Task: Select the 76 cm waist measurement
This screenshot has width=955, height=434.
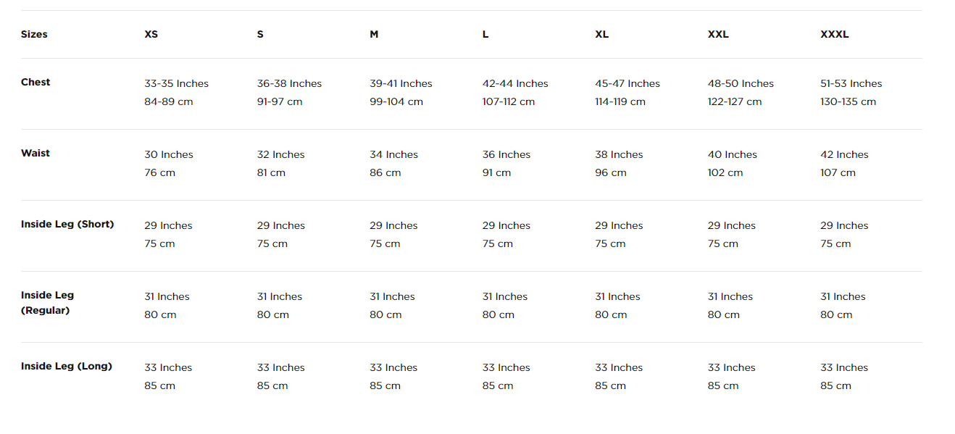Action: click(x=159, y=172)
